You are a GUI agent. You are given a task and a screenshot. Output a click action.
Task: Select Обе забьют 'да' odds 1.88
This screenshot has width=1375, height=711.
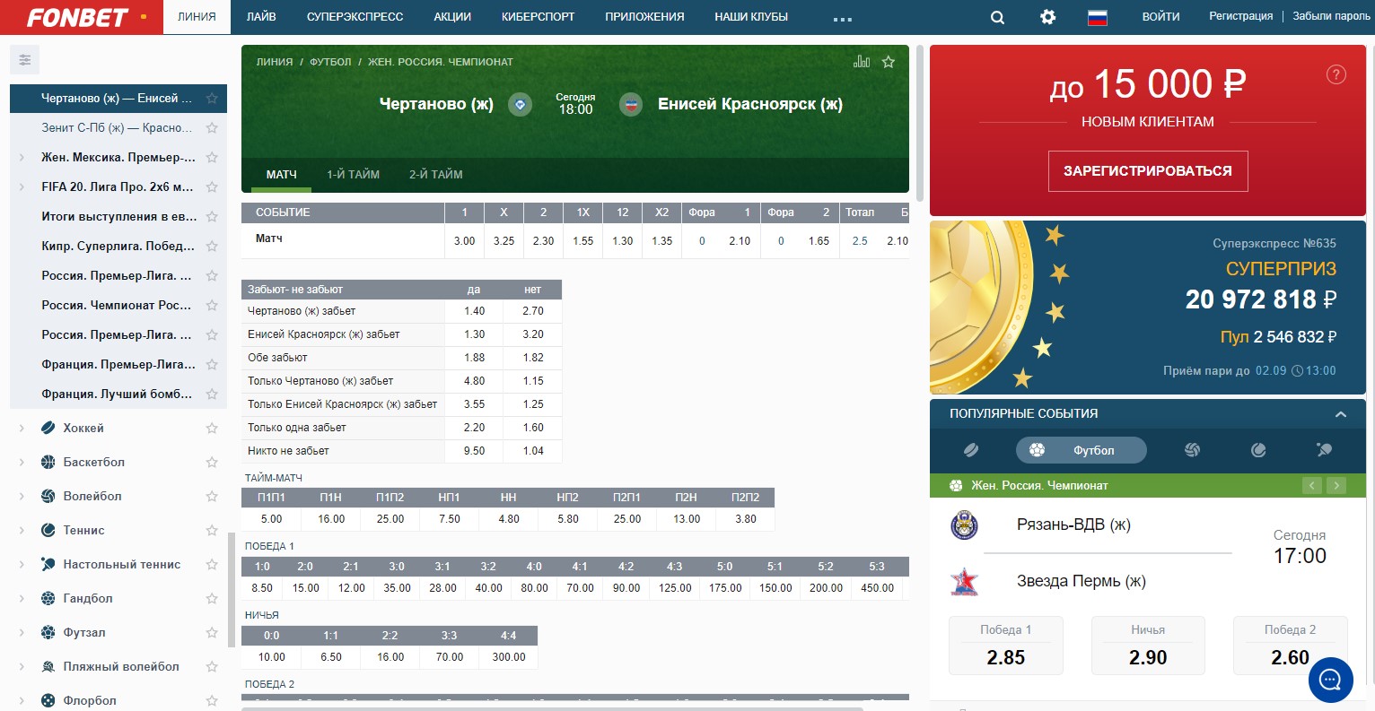click(x=474, y=358)
